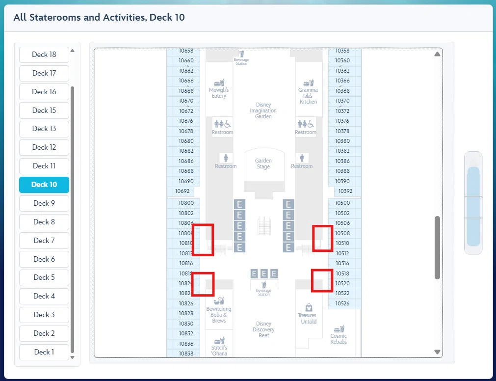Click Disney Discovery Reef label
Viewport: 496px width, 381px height.
click(263, 329)
